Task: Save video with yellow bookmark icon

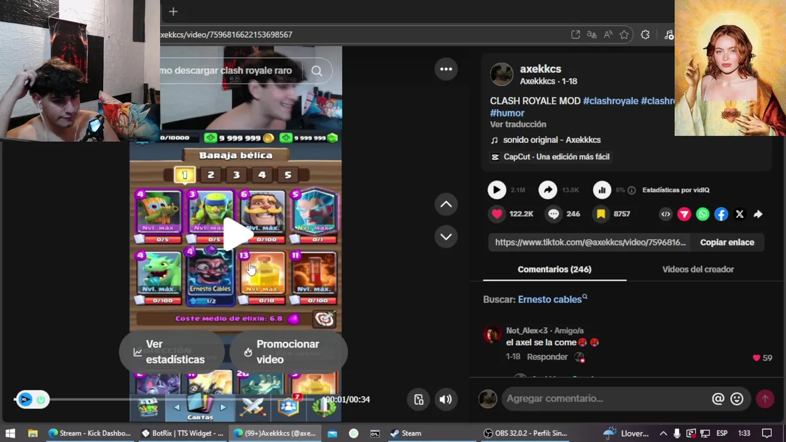Action: click(x=601, y=214)
